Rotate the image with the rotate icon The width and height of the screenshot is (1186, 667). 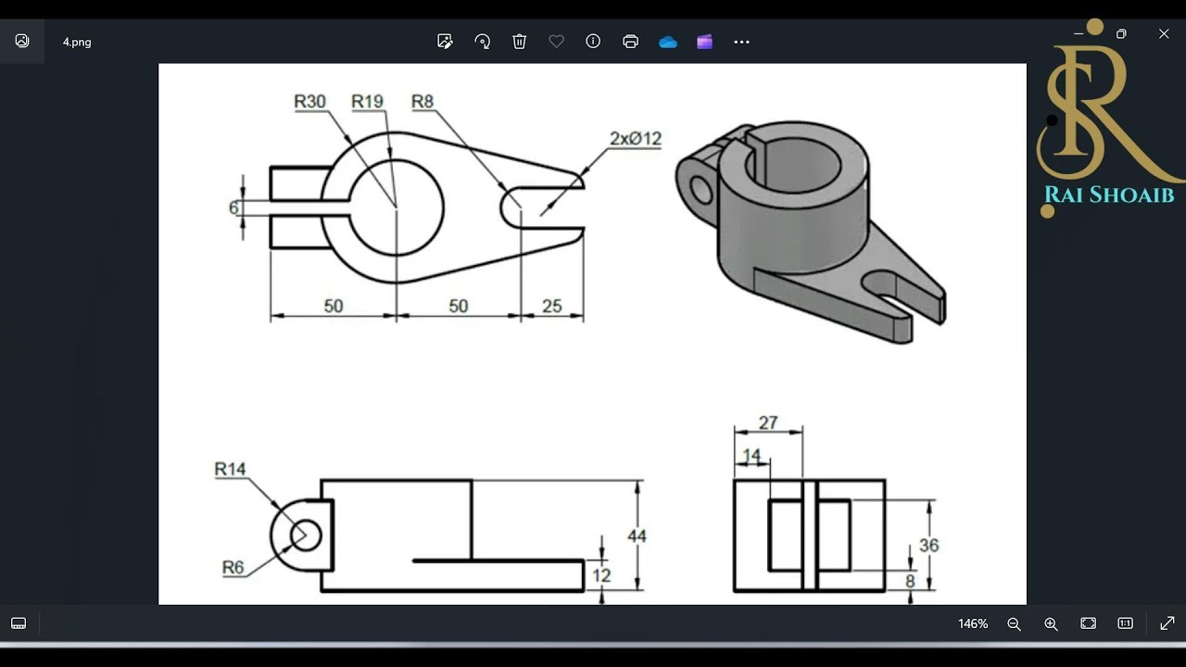(482, 42)
